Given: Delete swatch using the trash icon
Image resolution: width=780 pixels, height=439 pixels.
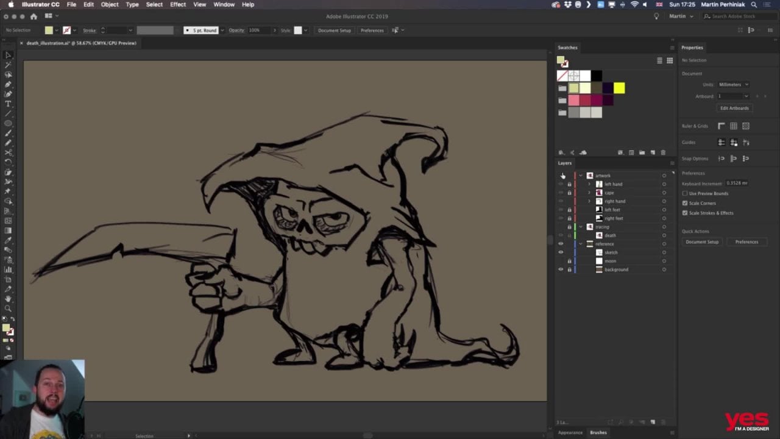Looking at the screenshot, I should point(663,152).
